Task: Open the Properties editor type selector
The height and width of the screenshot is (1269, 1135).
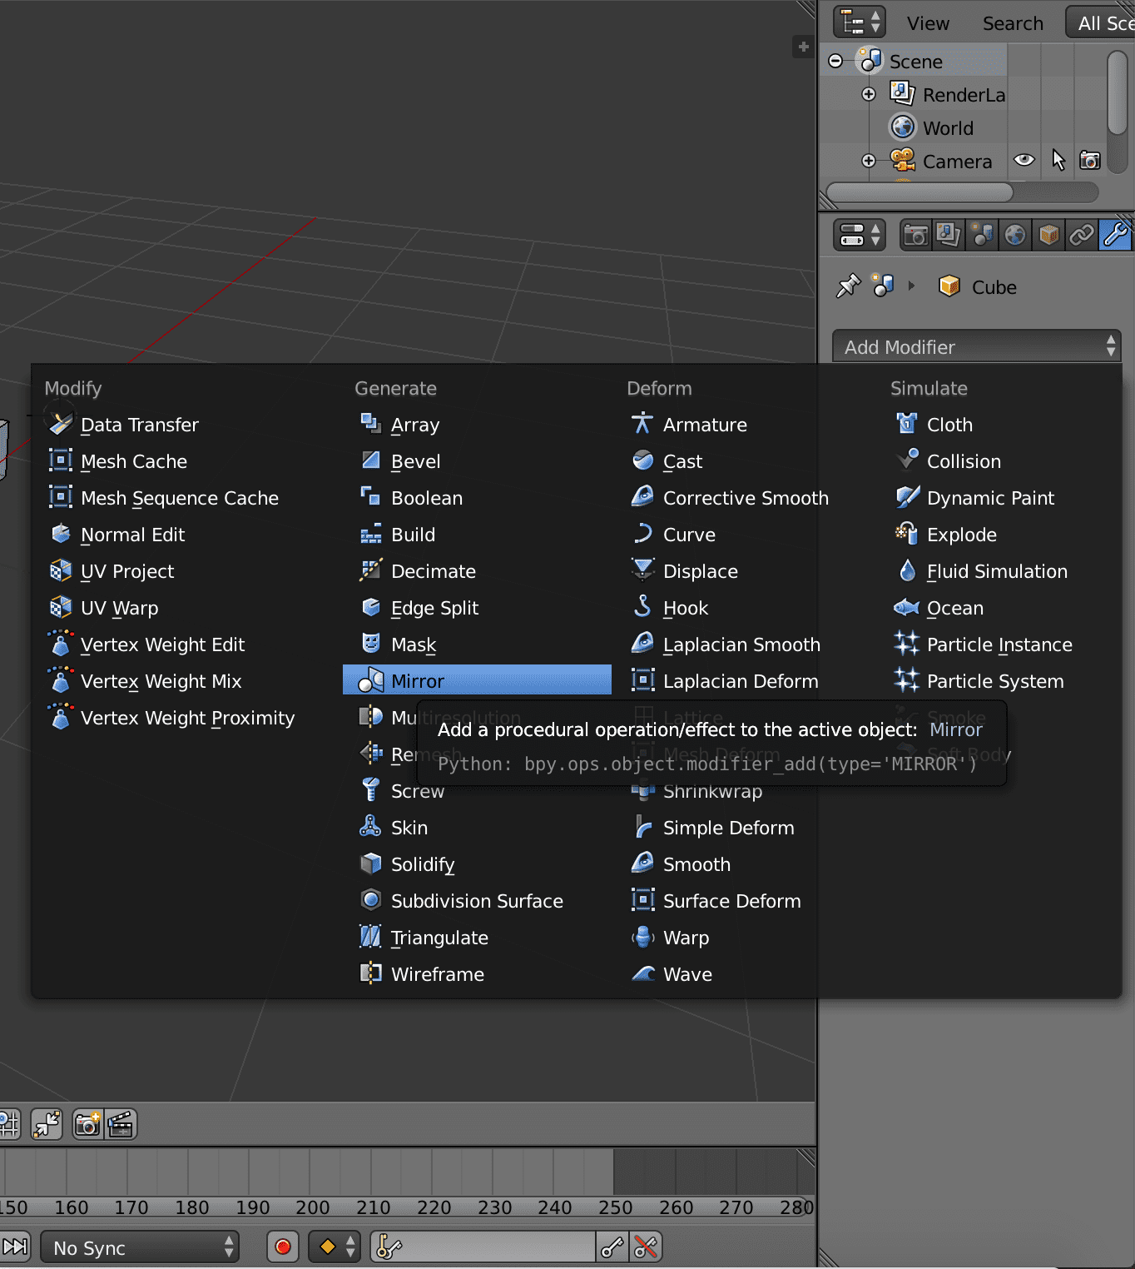Action: [x=859, y=236]
